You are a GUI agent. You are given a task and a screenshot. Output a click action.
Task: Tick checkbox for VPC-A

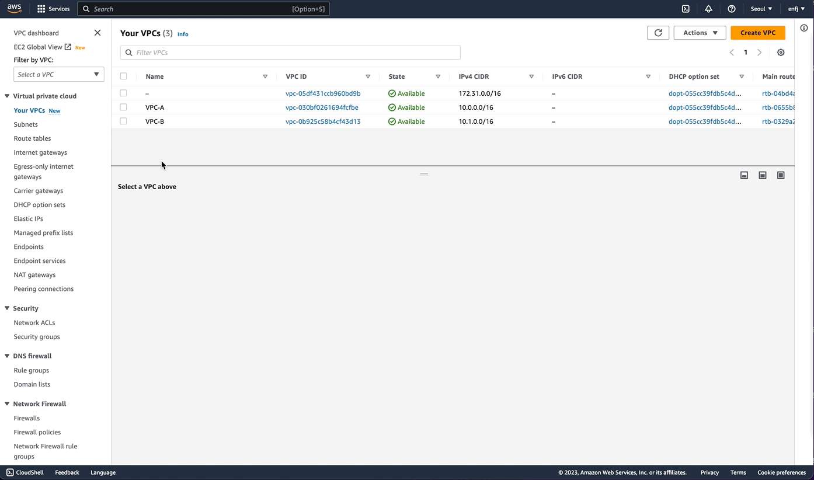123,107
